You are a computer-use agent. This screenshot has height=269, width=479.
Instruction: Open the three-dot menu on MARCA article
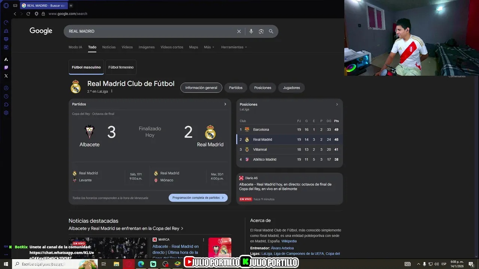[x=204, y=239]
